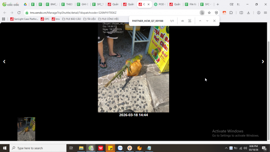Open the volume control in system tray
Viewport: 270px width, 152px height.
[245, 148]
